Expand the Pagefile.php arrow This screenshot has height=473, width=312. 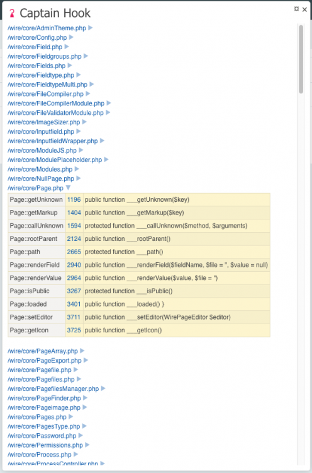(76, 369)
